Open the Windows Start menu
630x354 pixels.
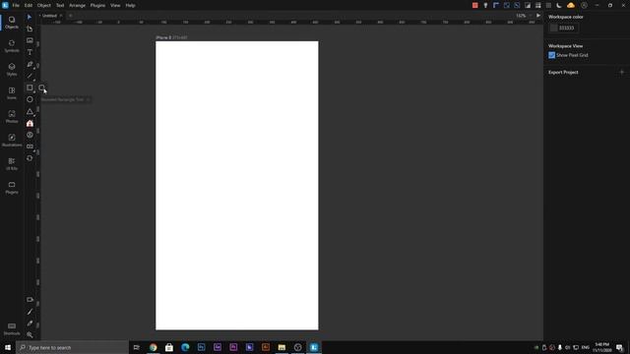click(8, 347)
